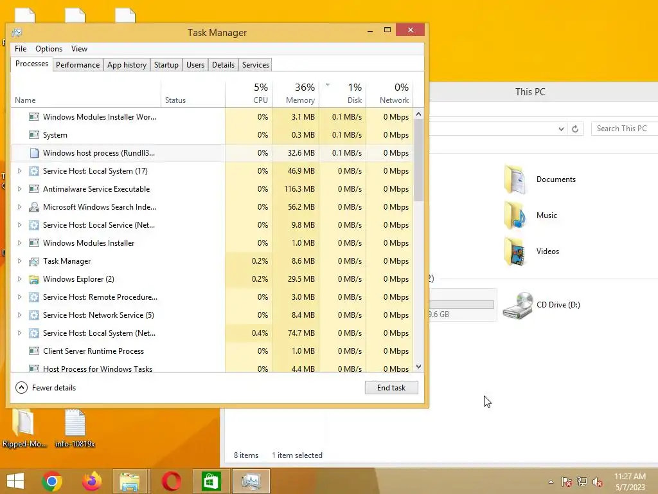Click the Task Manager title bar icon
The height and width of the screenshot is (494, 658).
(17, 33)
